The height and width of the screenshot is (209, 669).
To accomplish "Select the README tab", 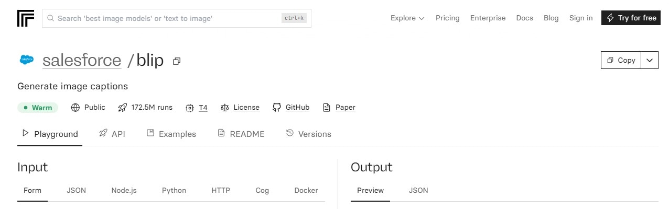I will (241, 134).
